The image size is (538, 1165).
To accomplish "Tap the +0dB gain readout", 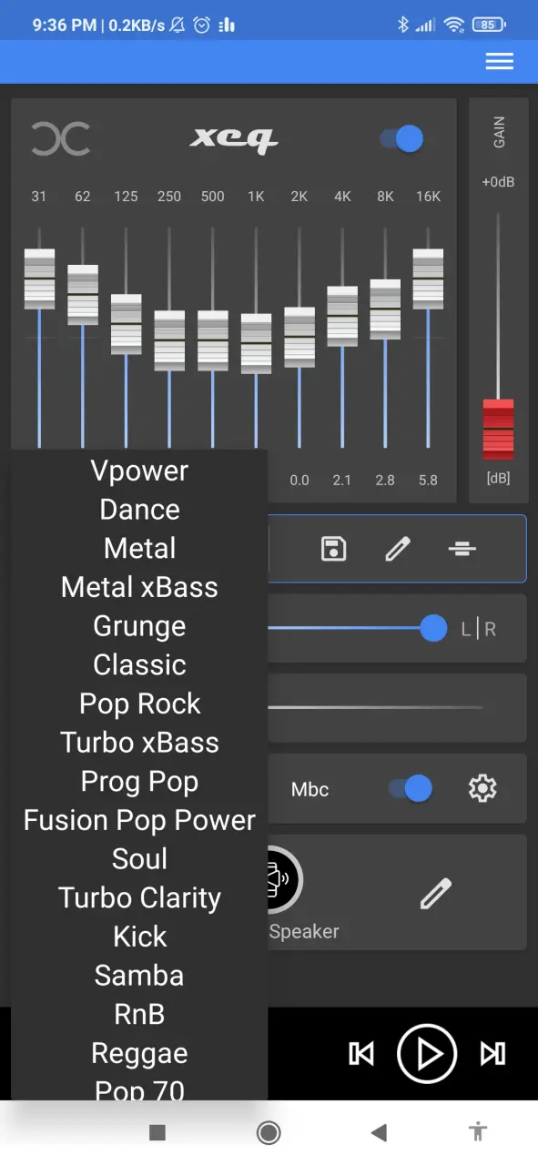I will click(x=498, y=182).
